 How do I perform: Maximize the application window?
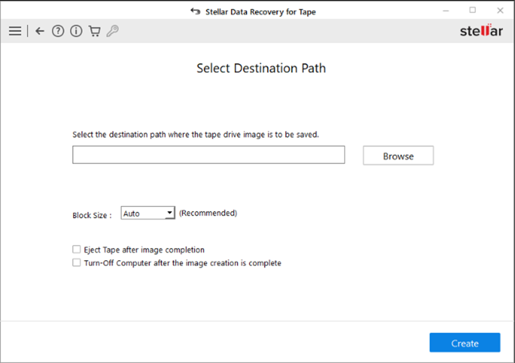point(472,11)
